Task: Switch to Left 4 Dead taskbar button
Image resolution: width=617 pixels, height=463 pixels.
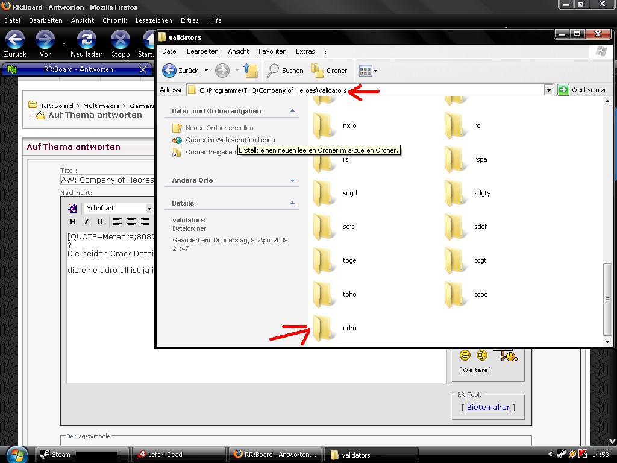Action: (x=178, y=455)
